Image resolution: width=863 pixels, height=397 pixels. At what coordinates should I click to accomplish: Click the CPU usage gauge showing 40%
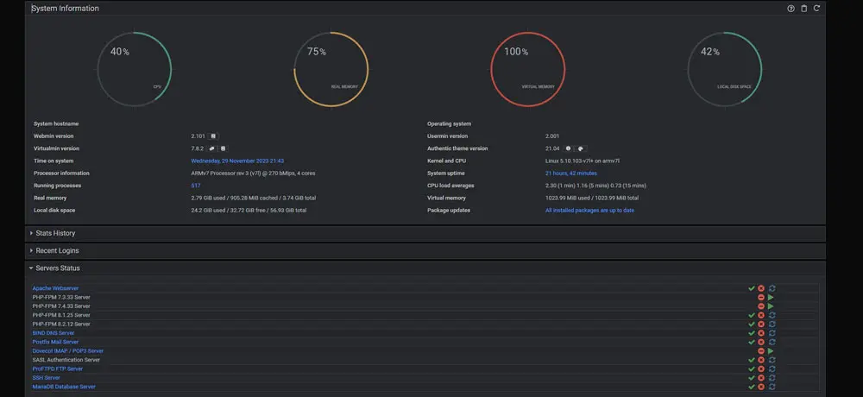pos(135,70)
